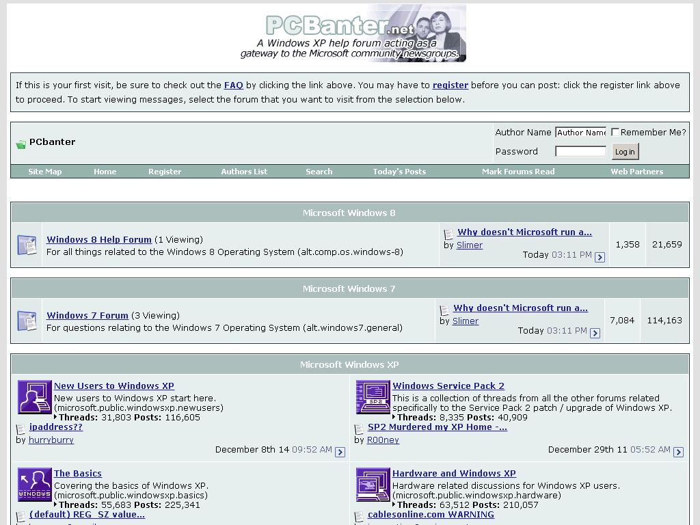
Task: Go to last post arrow beside December 29th 11
Action: [x=679, y=452]
